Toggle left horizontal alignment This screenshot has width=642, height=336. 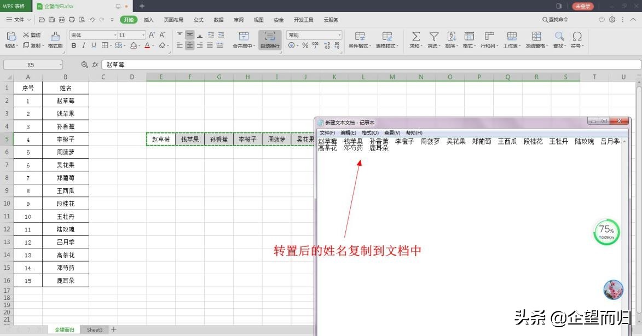(x=180, y=45)
